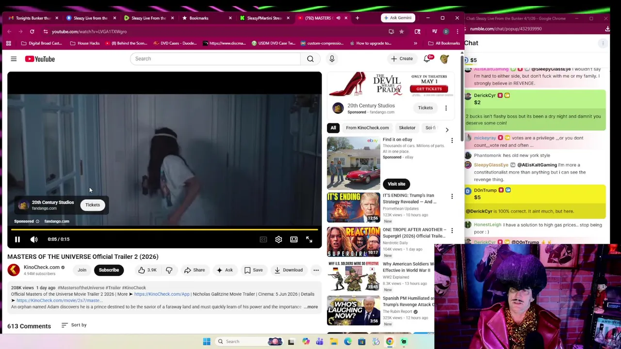Open more actions ellipsis below video
This screenshot has height=349, width=621.
(316, 270)
